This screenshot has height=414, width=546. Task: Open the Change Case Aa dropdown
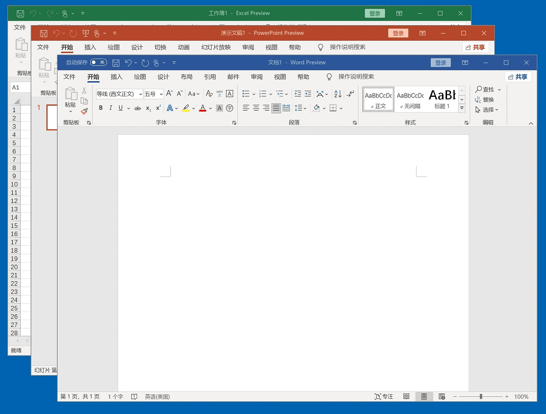pyautogui.click(x=193, y=93)
